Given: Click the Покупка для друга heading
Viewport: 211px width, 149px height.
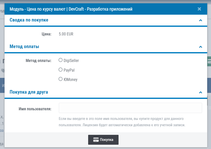Looking at the screenshot, I should coord(29,92).
